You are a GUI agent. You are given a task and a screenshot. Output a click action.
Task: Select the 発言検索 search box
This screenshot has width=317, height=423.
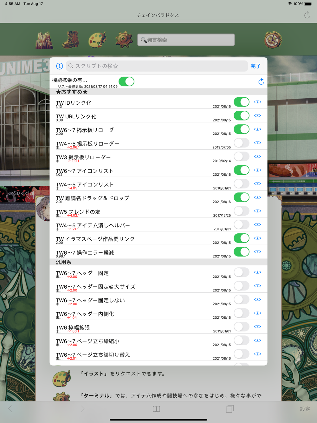click(186, 40)
